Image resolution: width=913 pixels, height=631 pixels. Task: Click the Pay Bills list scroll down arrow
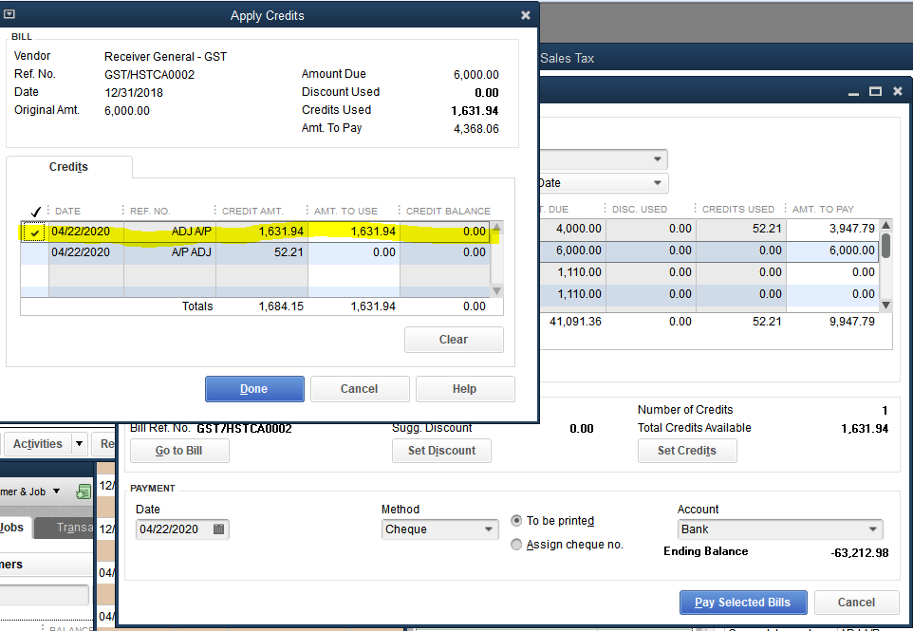point(885,305)
